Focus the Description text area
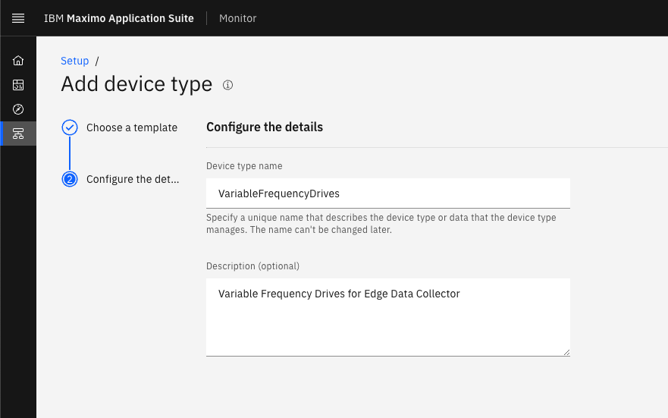Viewport: 668px width, 418px height. [388, 317]
